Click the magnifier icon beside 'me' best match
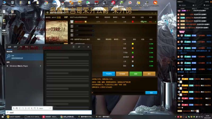Image resolution: width=212 pixels, height=119 pixels. coord(8,56)
